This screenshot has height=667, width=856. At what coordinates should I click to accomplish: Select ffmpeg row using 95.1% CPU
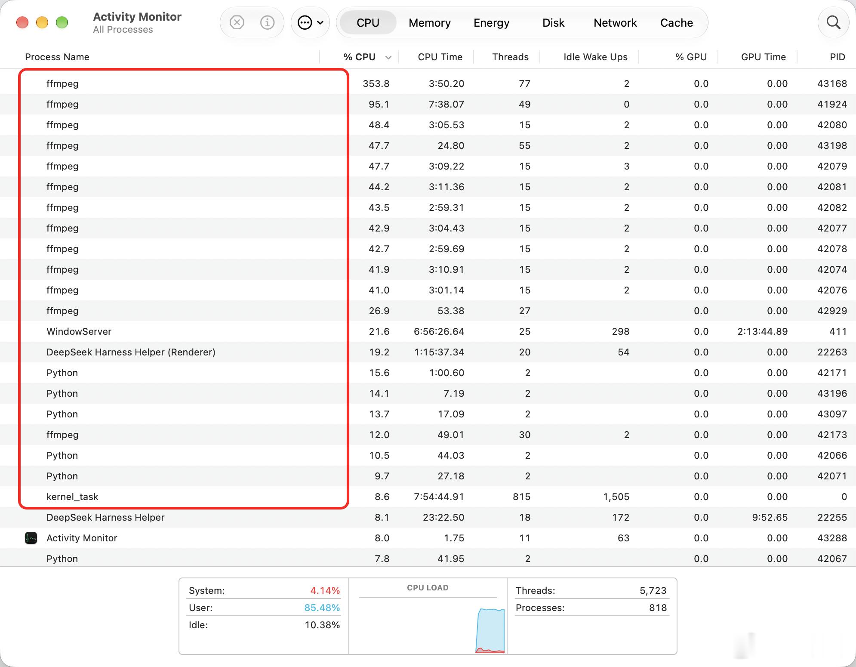[x=428, y=104]
